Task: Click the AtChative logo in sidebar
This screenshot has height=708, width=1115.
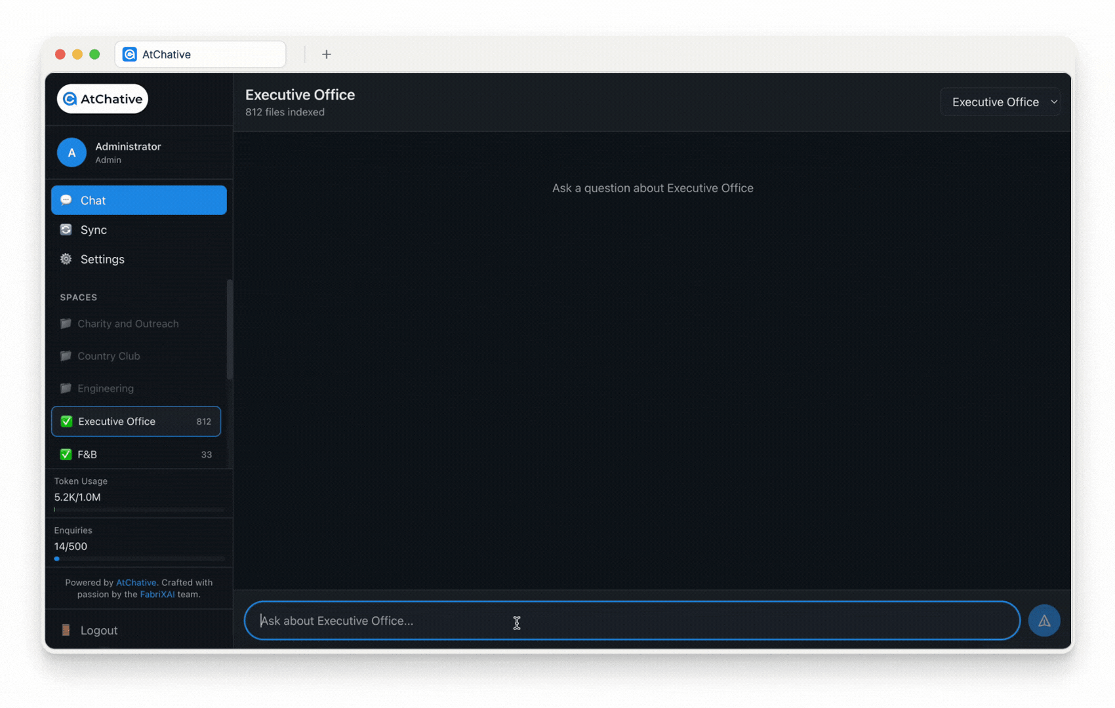Action: pyautogui.click(x=102, y=99)
